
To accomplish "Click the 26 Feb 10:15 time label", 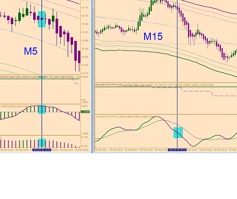I will pos(146,150).
